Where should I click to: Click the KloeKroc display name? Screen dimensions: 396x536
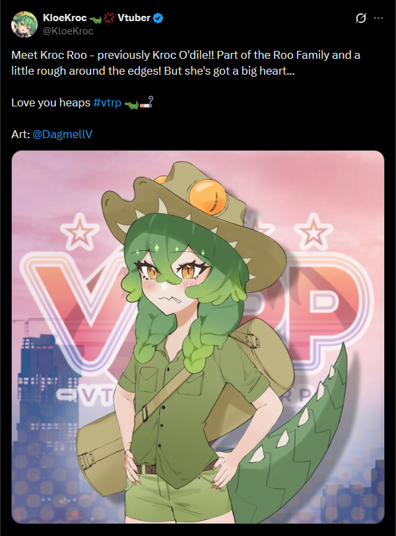65,18
